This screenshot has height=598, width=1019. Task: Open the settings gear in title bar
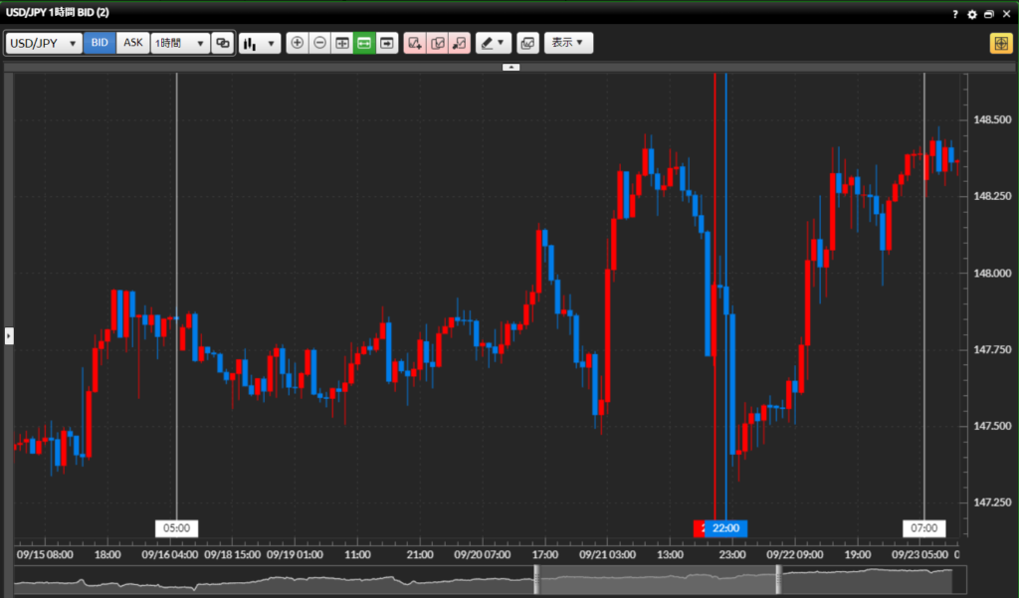point(972,15)
